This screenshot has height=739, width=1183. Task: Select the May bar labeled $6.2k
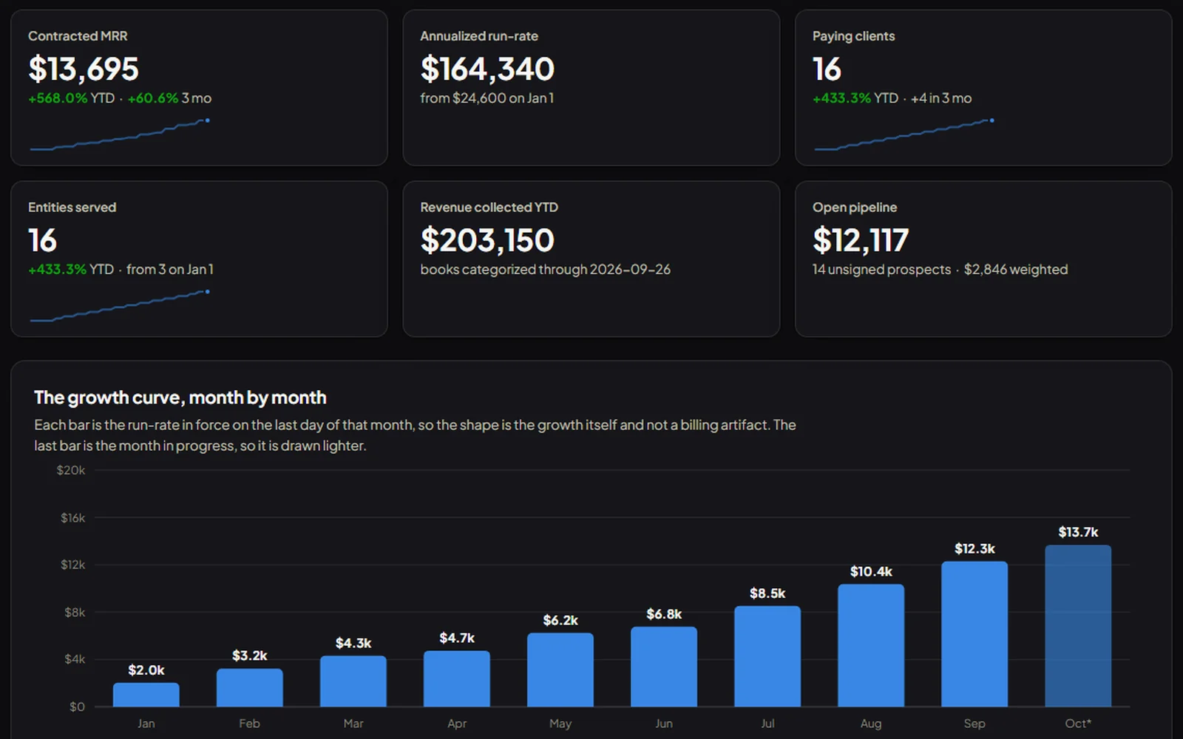point(560,670)
